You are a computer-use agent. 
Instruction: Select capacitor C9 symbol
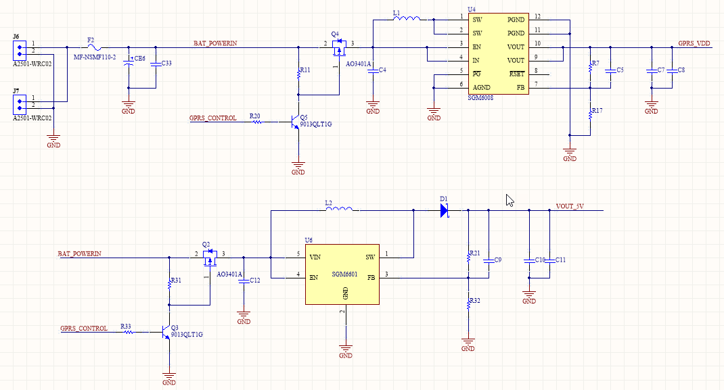coord(489,261)
